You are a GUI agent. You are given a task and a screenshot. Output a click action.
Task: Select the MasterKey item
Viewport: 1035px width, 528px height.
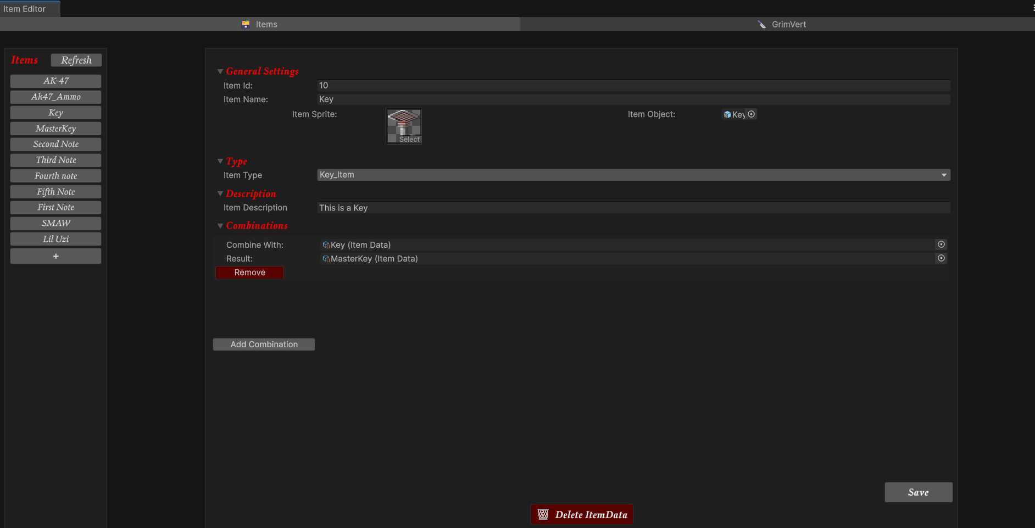55,129
